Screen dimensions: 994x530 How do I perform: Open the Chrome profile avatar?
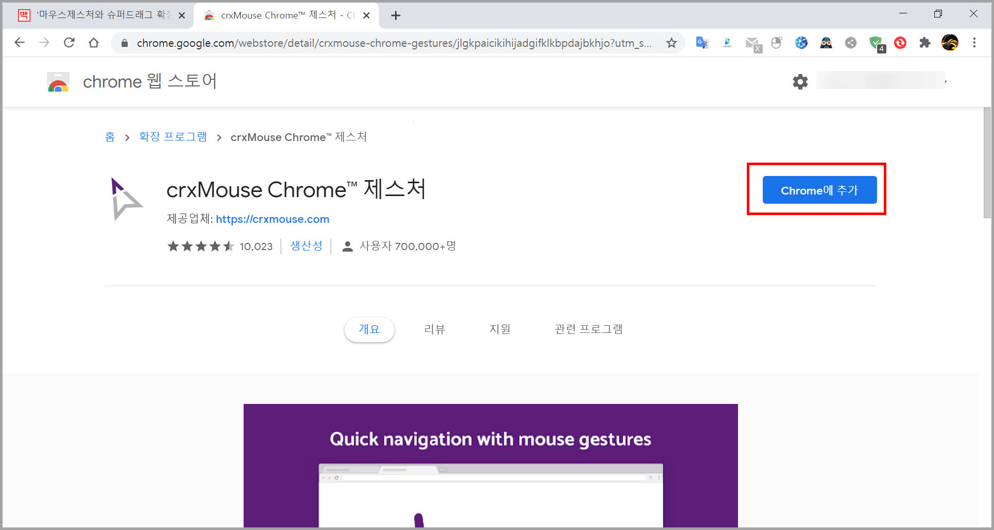[x=950, y=43]
